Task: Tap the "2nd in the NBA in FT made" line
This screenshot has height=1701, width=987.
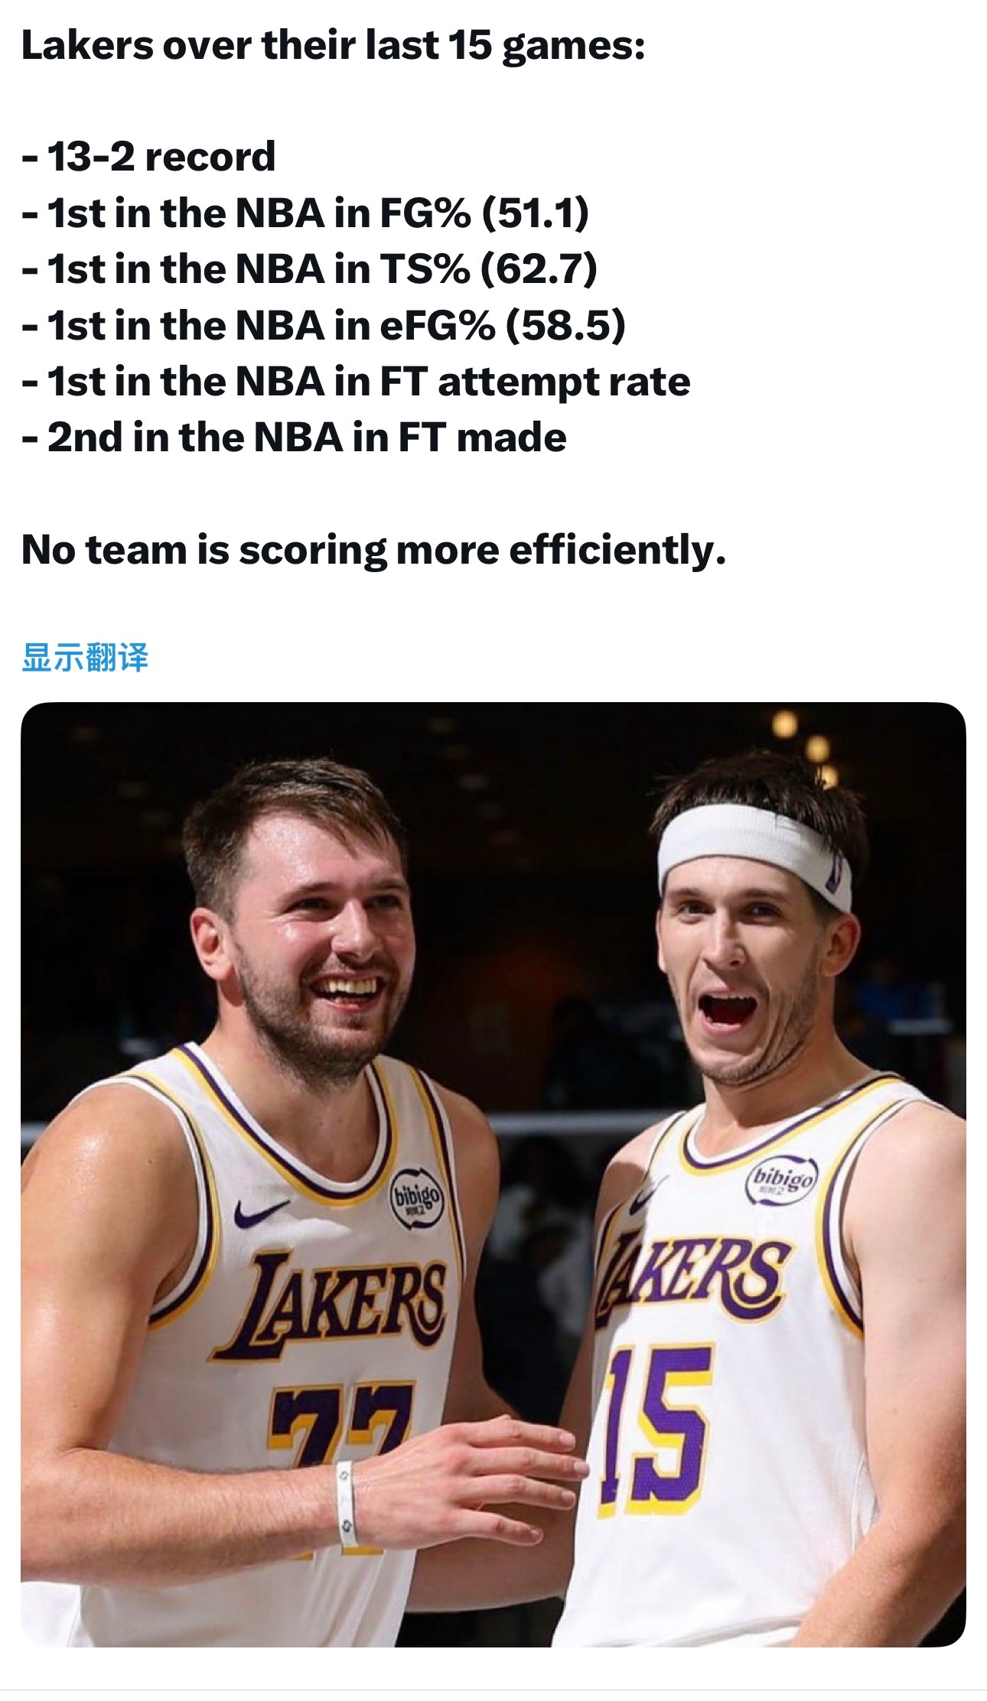Action: point(295,437)
